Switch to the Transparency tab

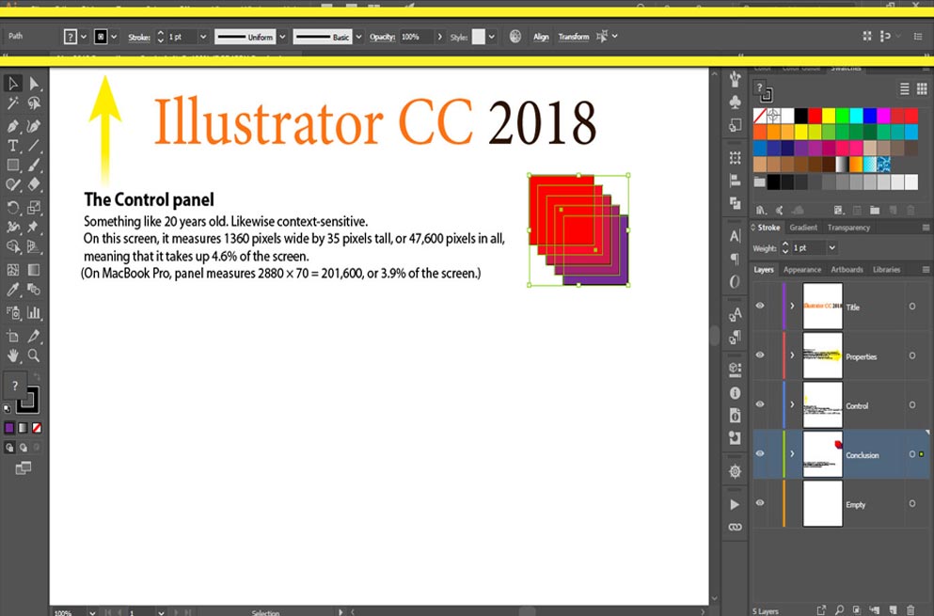coord(848,228)
